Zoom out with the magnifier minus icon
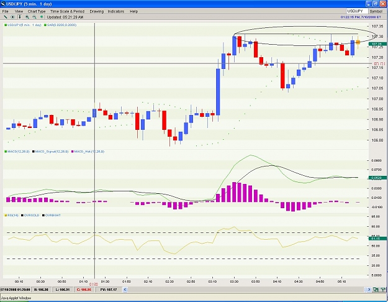Image resolution: width=388 pixels, height=302 pixels. pos(34,17)
